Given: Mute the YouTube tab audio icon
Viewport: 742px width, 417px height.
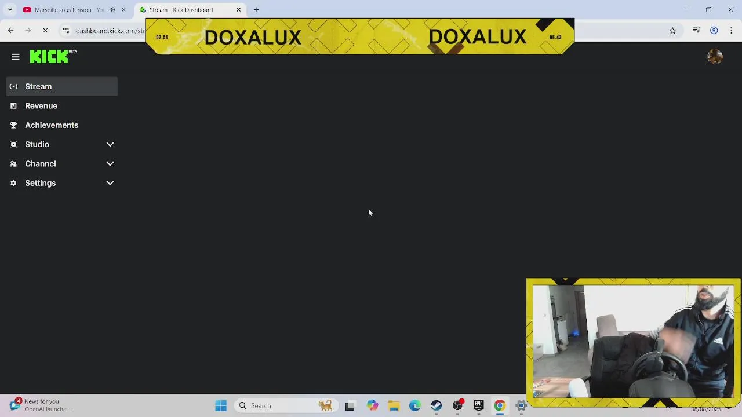Looking at the screenshot, I should click(x=112, y=10).
